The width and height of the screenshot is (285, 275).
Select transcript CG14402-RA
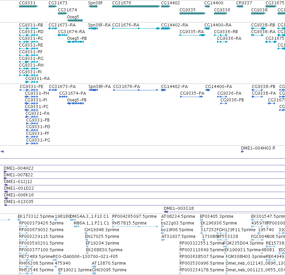(166, 28)
